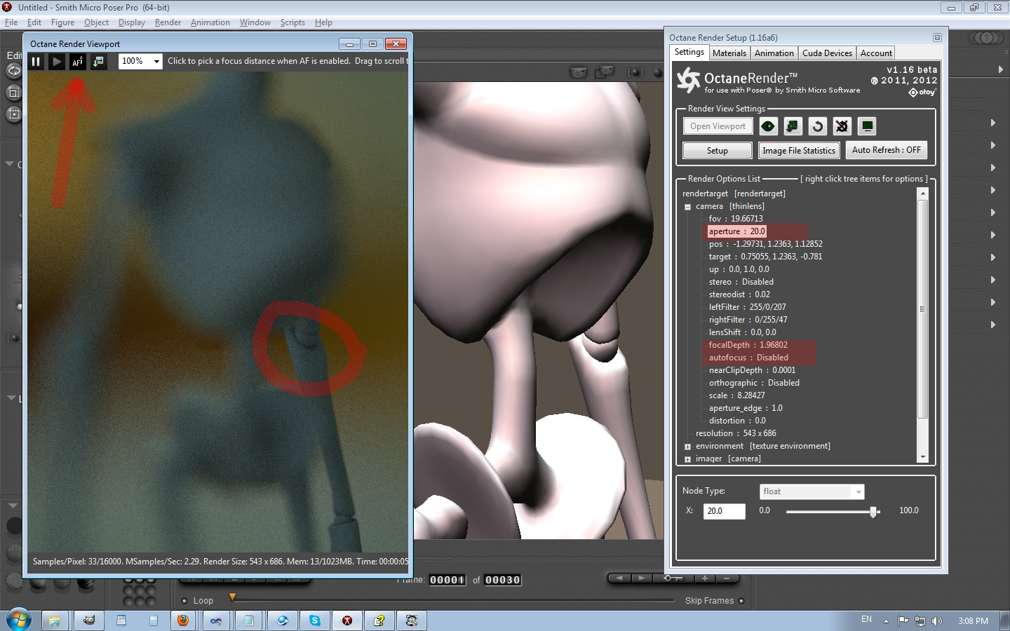The width and height of the screenshot is (1010, 631).
Task: Click the green eye icon in Render View Settings
Action: (768, 126)
